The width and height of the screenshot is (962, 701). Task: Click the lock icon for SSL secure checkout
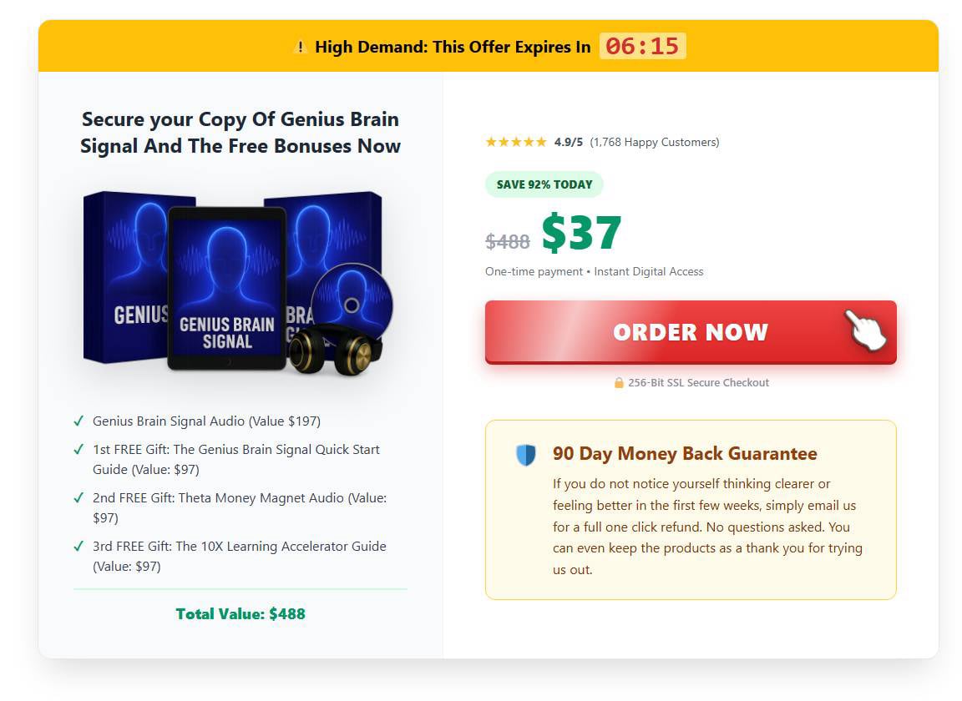click(617, 382)
